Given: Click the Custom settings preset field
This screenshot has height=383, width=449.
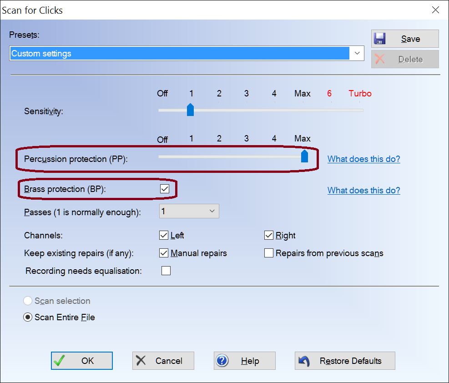Looking at the screenshot, I should [x=180, y=53].
